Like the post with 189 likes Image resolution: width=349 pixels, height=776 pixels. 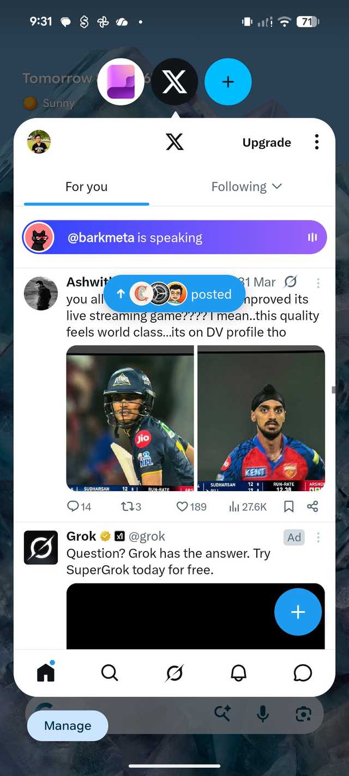(183, 506)
